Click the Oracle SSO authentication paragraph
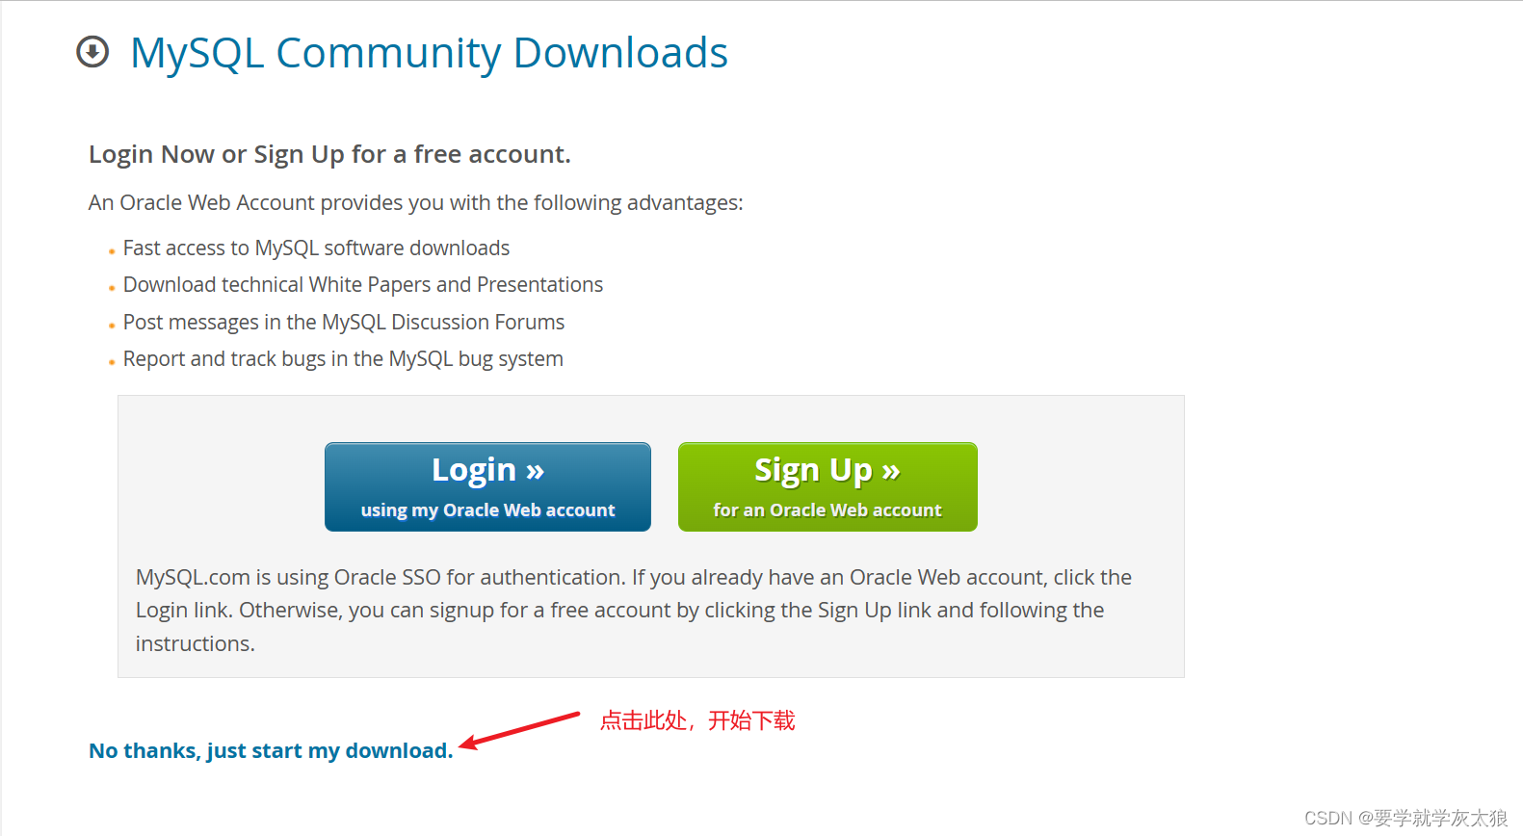 coord(634,610)
